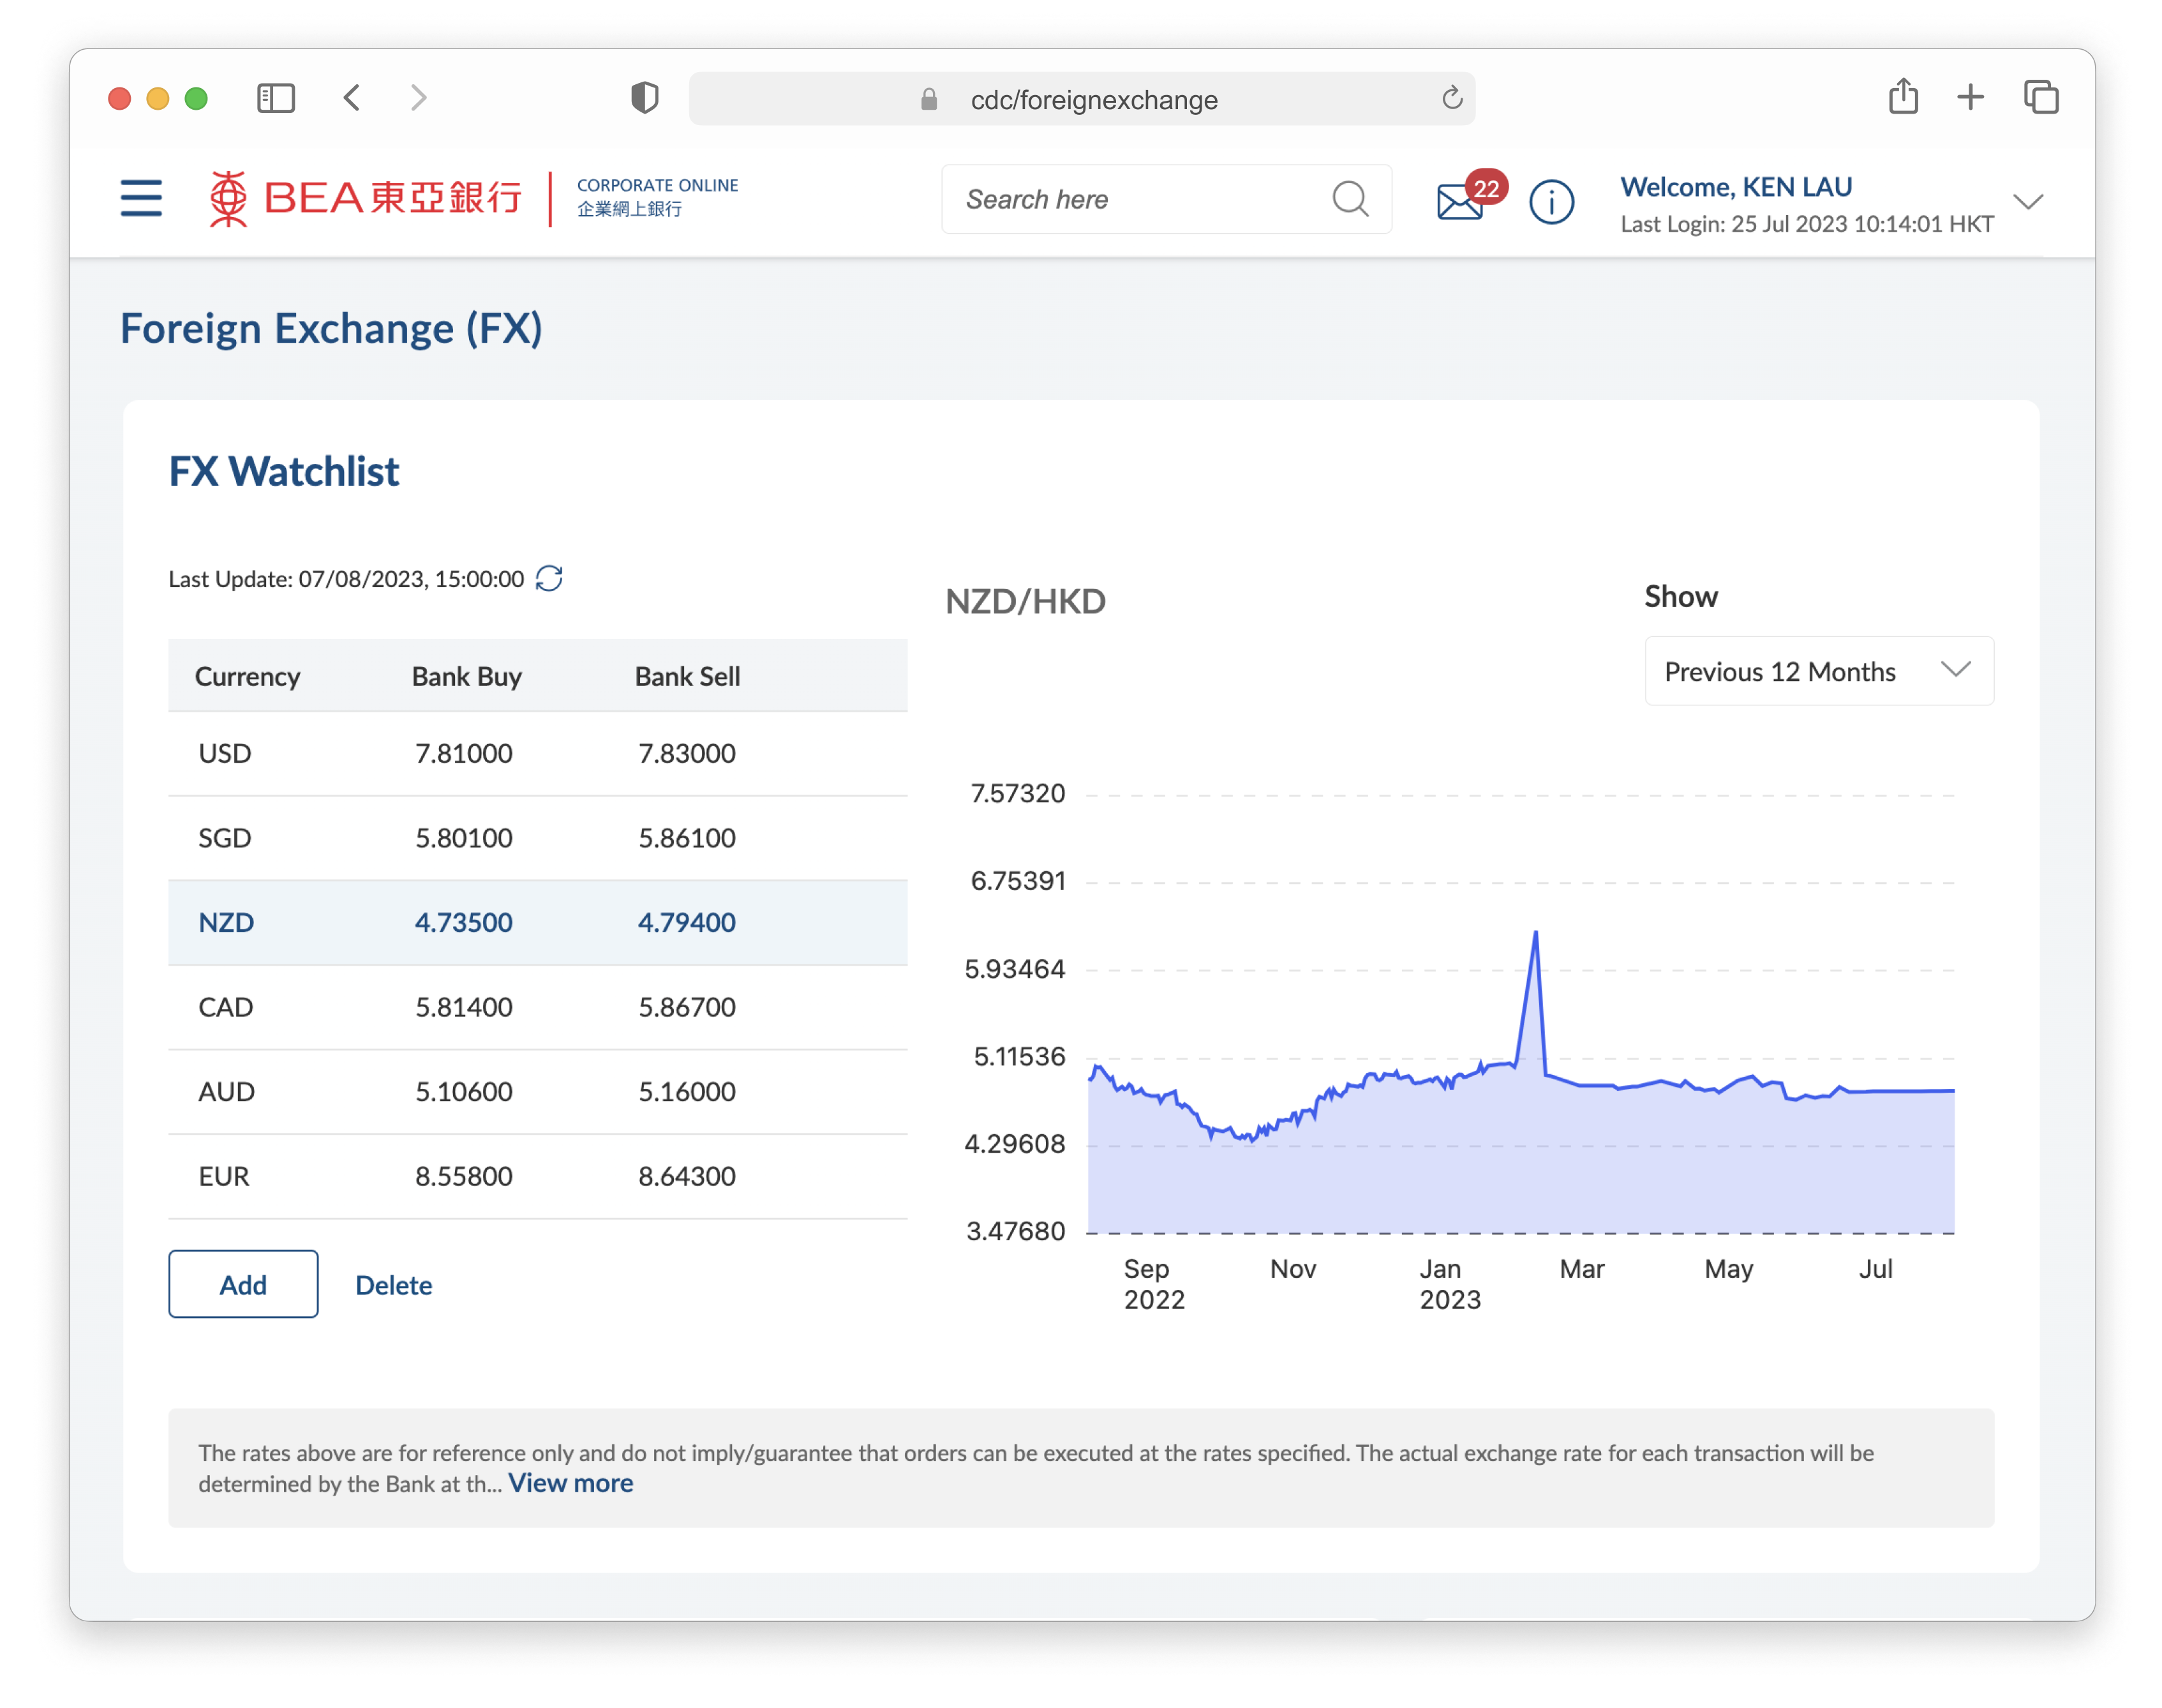Click CAD bank sell value 5.86700
Screen dimensions: 2162x1708
coord(687,1007)
